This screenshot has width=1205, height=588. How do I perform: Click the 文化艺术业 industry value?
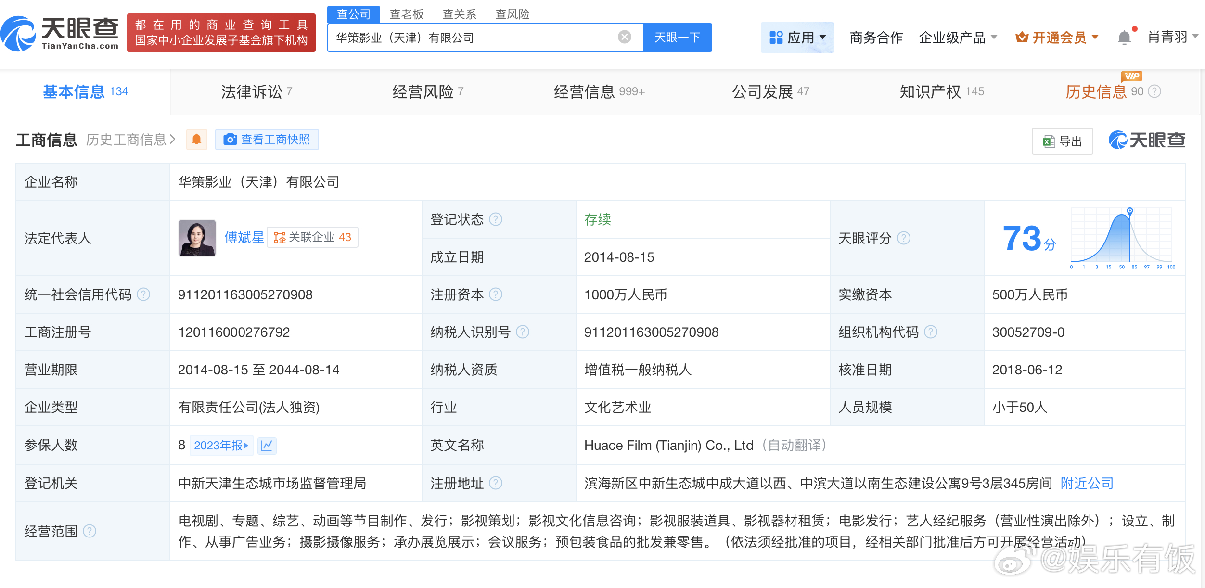(617, 407)
